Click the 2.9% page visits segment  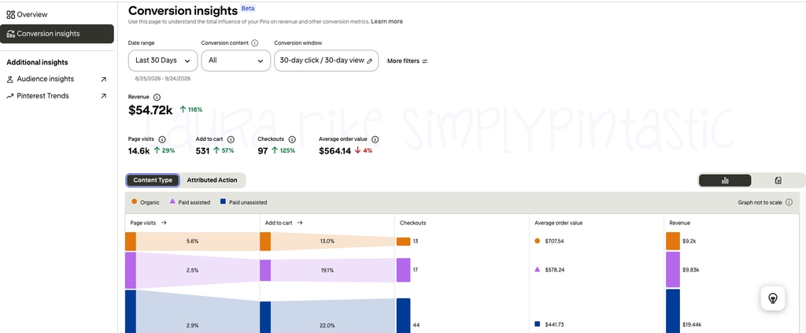(x=192, y=325)
